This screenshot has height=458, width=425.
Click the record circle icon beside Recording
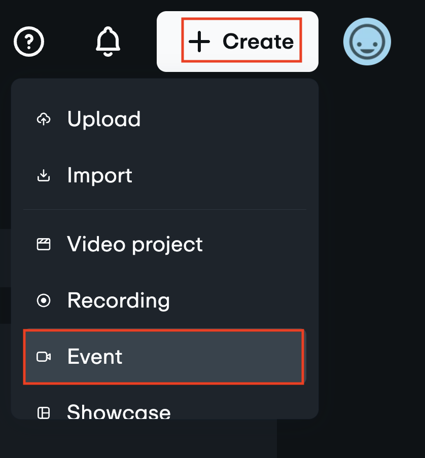coord(44,300)
